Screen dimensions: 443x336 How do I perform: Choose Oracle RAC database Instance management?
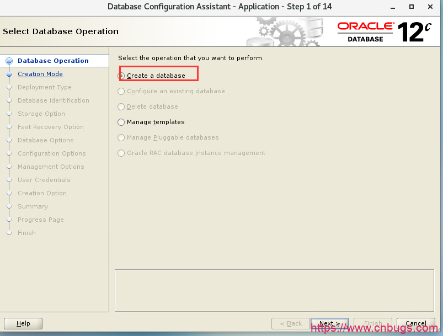121,153
